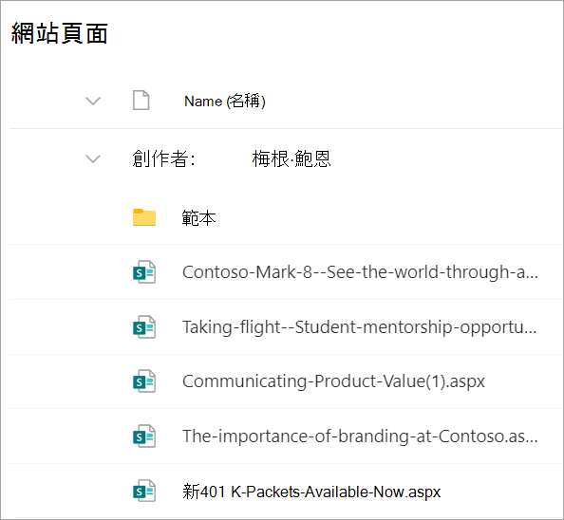564x520 pixels.
Task: Collapse the 創作者 group chevron
Action: pos(93,158)
